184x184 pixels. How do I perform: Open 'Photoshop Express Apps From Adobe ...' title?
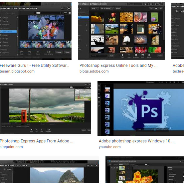point(37,141)
